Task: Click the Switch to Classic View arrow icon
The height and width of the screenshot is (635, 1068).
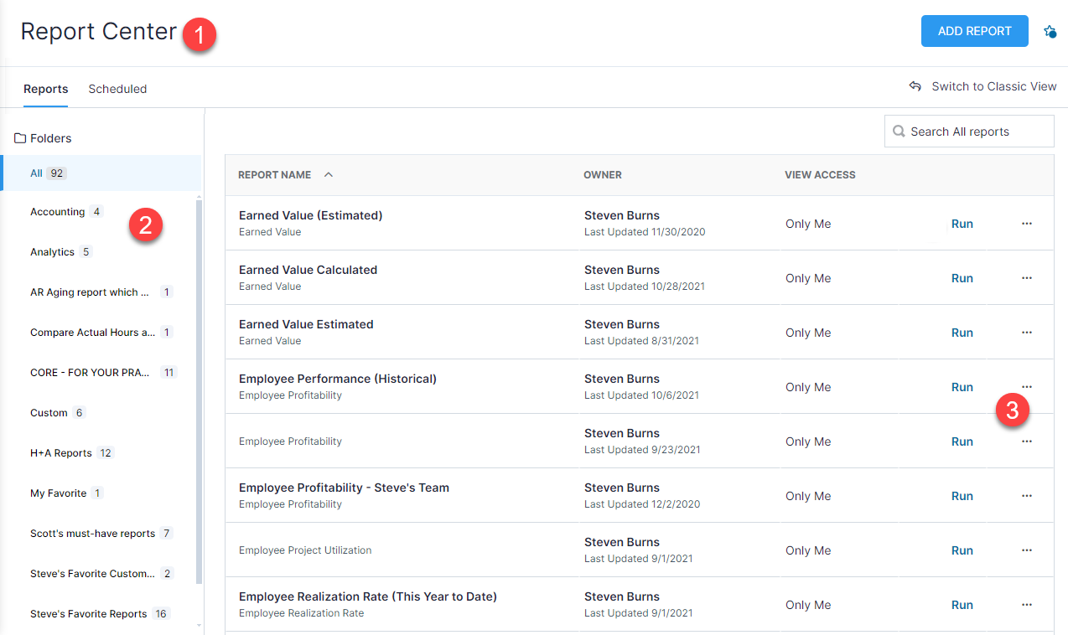Action: (915, 86)
